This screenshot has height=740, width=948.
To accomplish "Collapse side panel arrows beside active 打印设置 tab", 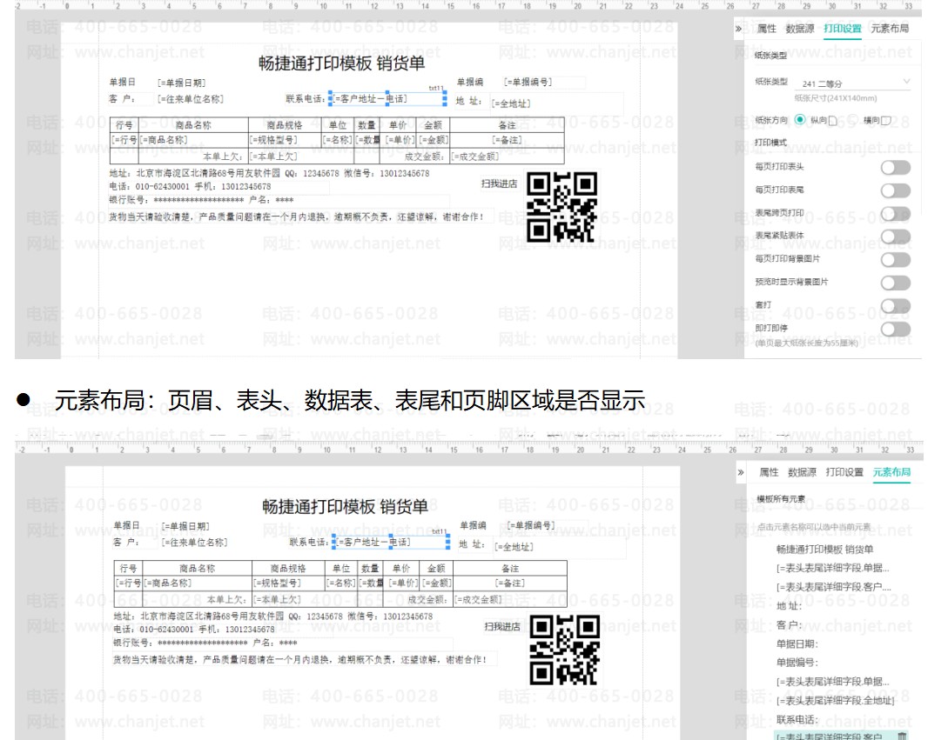I will (738, 29).
